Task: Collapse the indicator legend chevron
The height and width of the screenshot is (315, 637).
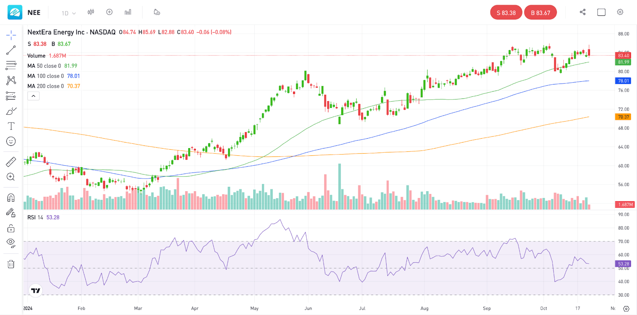Action: pos(33,96)
